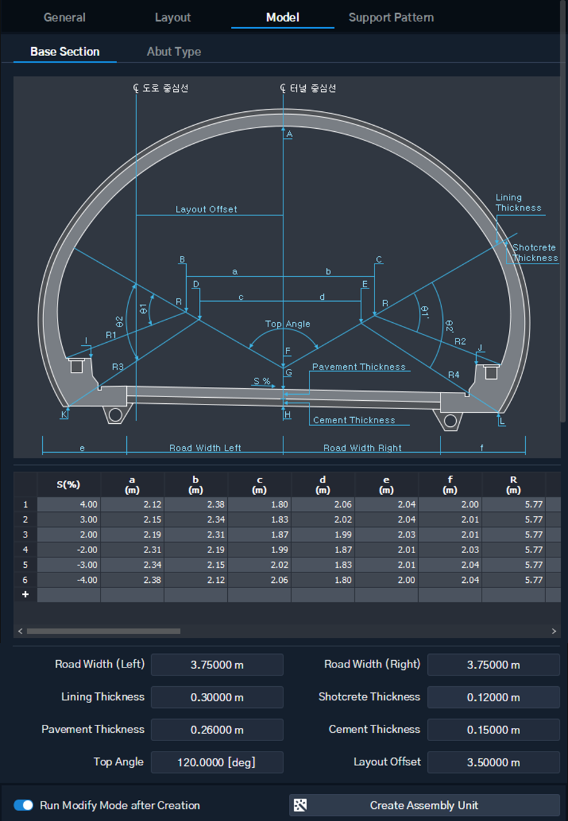
Task: Select the Model tab
Action: (x=283, y=18)
